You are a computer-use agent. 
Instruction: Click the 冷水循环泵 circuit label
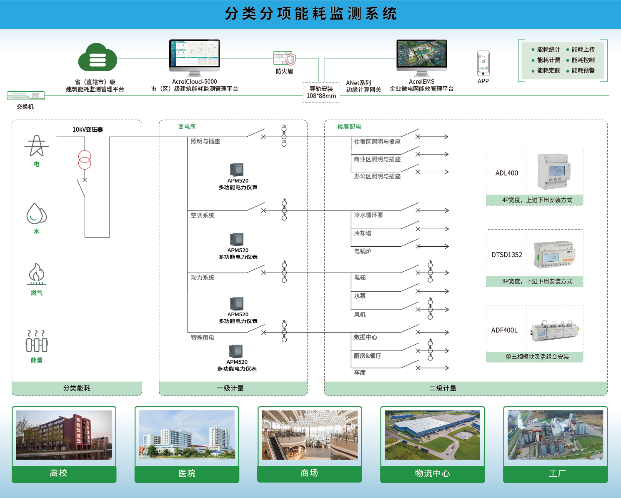(368, 215)
